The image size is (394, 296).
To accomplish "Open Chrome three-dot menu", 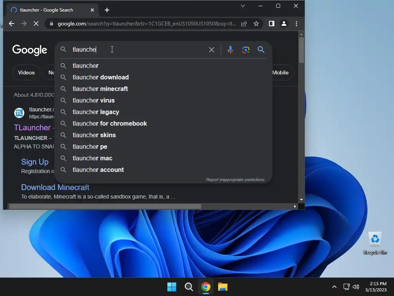I will pyautogui.click(x=297, y=24).
